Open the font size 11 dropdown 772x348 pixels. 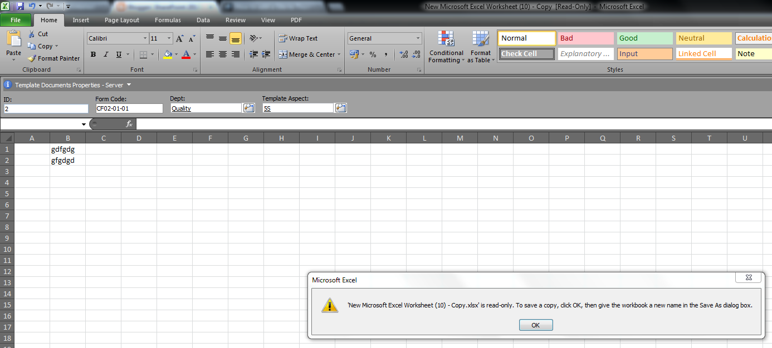(169, 38)
